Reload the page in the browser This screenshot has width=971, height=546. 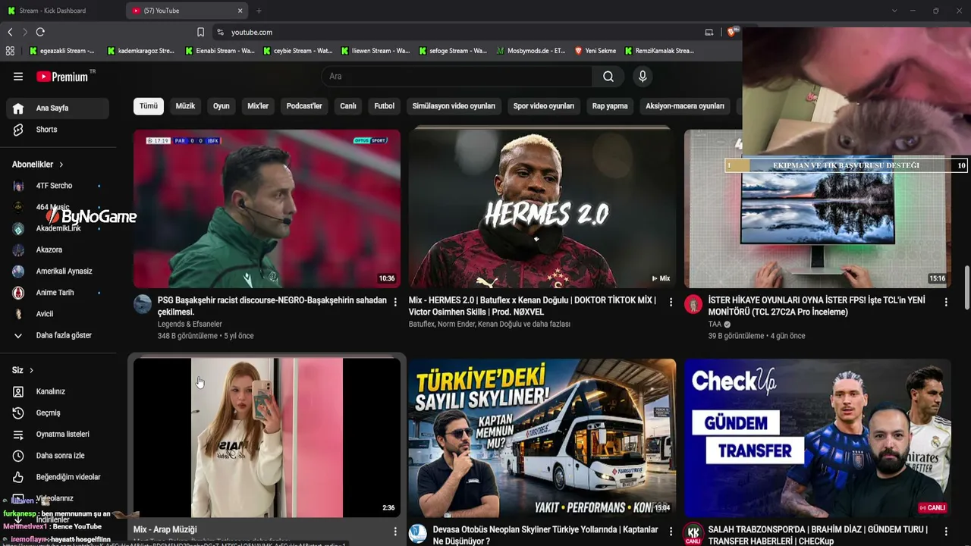(40, 32)
